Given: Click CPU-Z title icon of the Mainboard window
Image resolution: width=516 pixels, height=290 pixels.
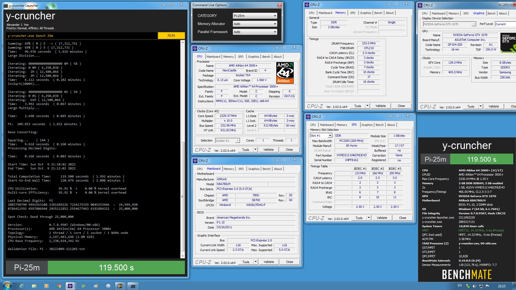Looking at the screenshot, I should (195, 161).
